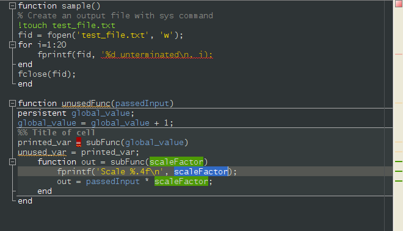
Task: Click the bottom green highlight marker in message bar
Action: [x=398, y=181]
